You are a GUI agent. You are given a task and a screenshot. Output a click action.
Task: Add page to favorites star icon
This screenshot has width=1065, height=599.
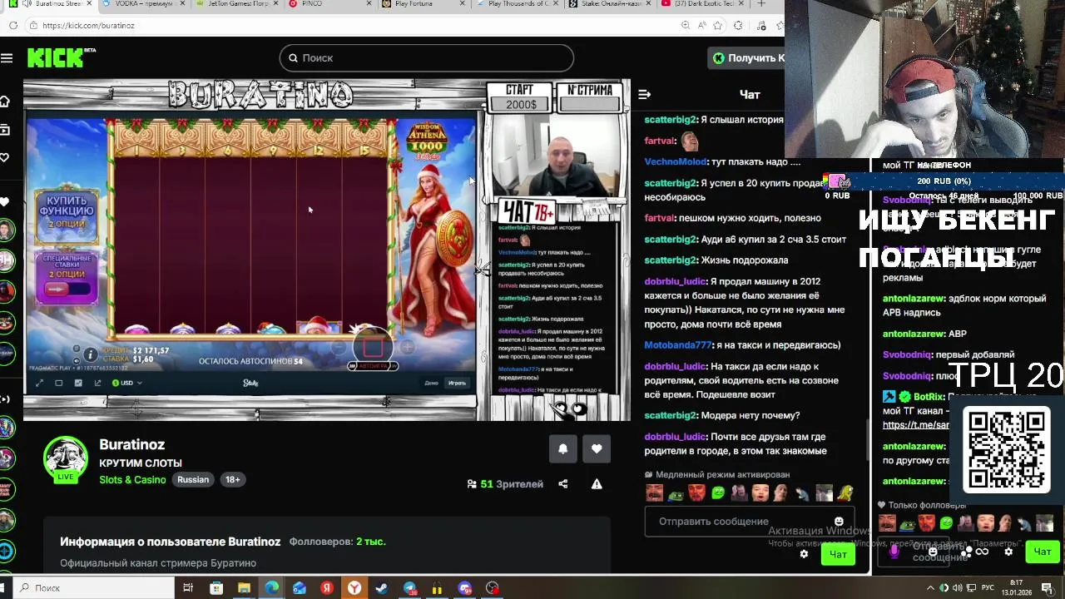[x=718, y=26]
